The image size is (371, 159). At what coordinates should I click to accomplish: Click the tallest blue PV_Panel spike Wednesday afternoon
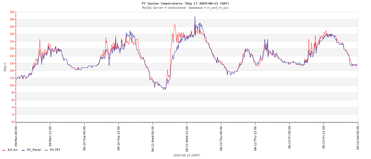[x=195, y=16]
